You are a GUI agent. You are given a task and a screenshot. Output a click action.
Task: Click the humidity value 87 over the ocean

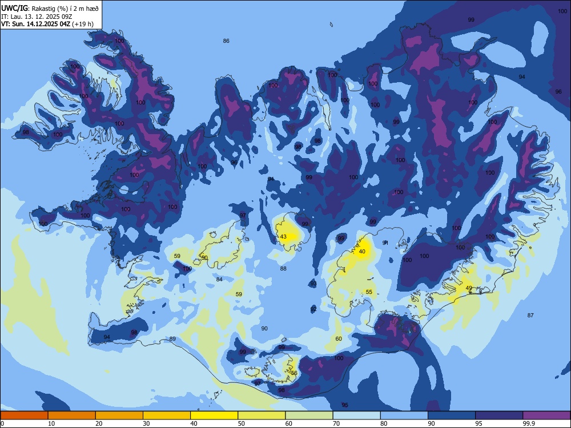point(530,315)
